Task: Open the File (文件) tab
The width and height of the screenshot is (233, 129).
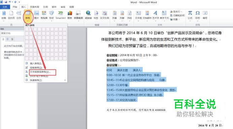Action: click(5, 7)
